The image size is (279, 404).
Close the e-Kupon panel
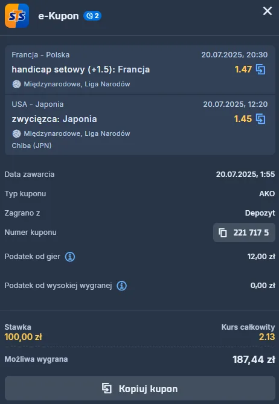(x=268, y=11)
